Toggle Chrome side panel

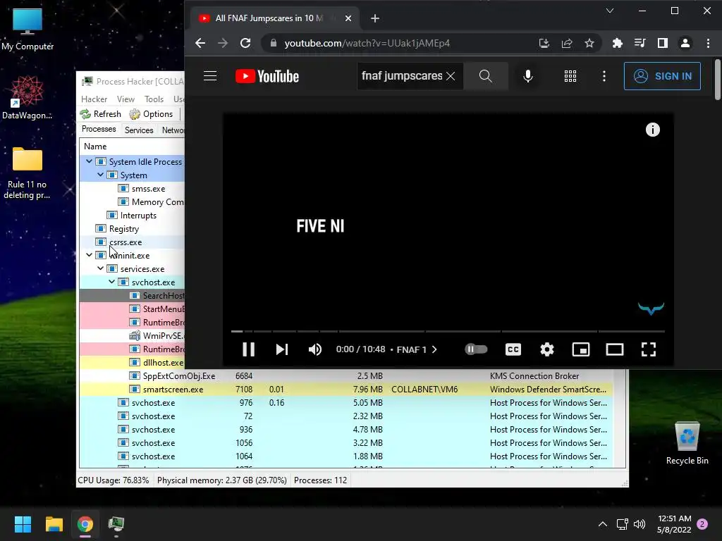pos(663,43)
